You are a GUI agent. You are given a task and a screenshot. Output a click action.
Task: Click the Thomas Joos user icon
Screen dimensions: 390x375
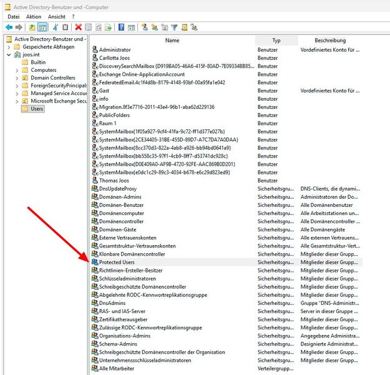[95, 180]
